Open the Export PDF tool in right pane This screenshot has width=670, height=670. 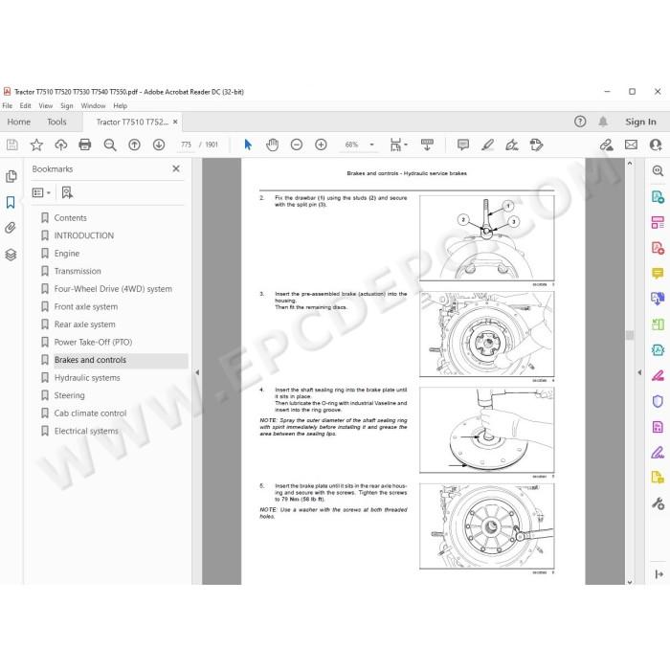point(658,197)
